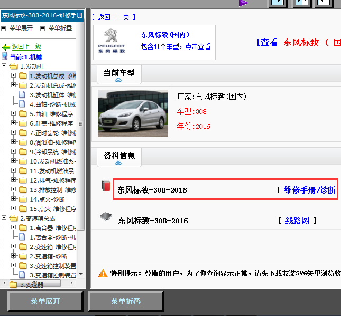The height and width of the screenshot is (316, 341).
Task: Select the 当前车型 section tab
Action: [x=119, y=74]
